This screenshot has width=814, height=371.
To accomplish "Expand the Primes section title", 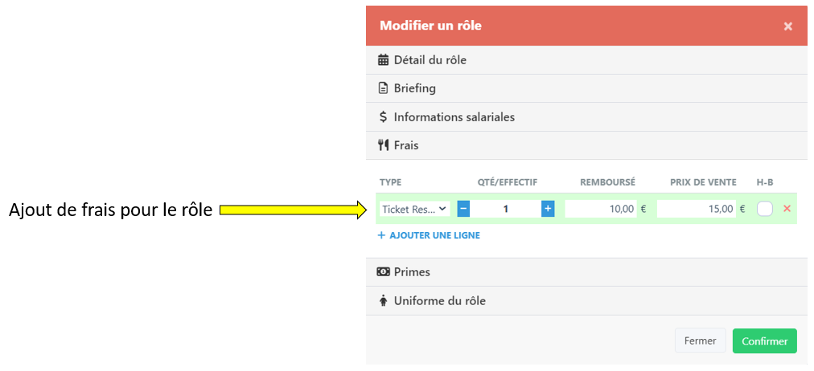I will (412, 272).
